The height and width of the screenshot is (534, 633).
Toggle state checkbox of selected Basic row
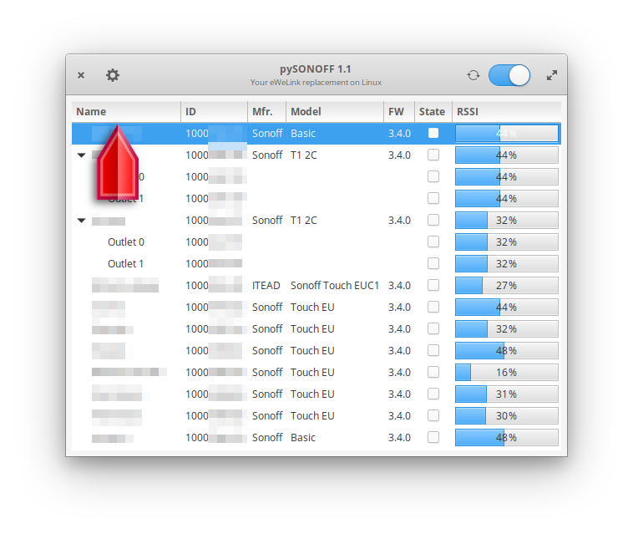[433, 134]
